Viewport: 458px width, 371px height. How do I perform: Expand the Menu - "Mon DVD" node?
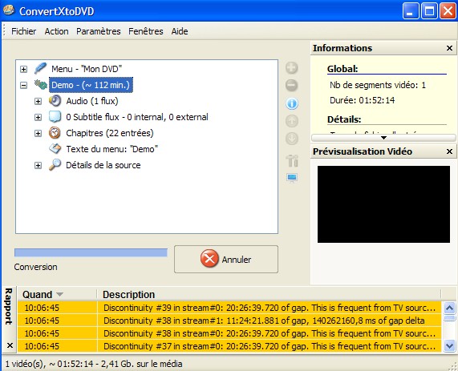tap(23, 69)
